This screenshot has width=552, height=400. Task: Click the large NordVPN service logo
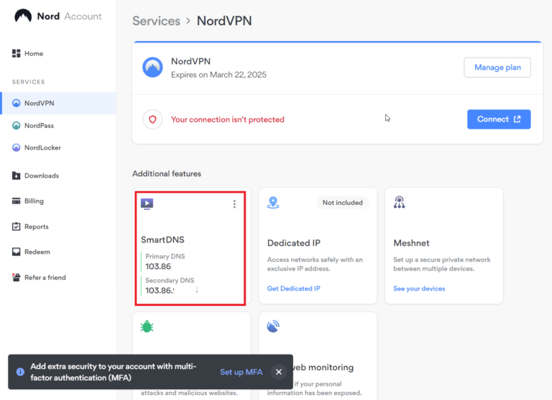click(152, 68)
